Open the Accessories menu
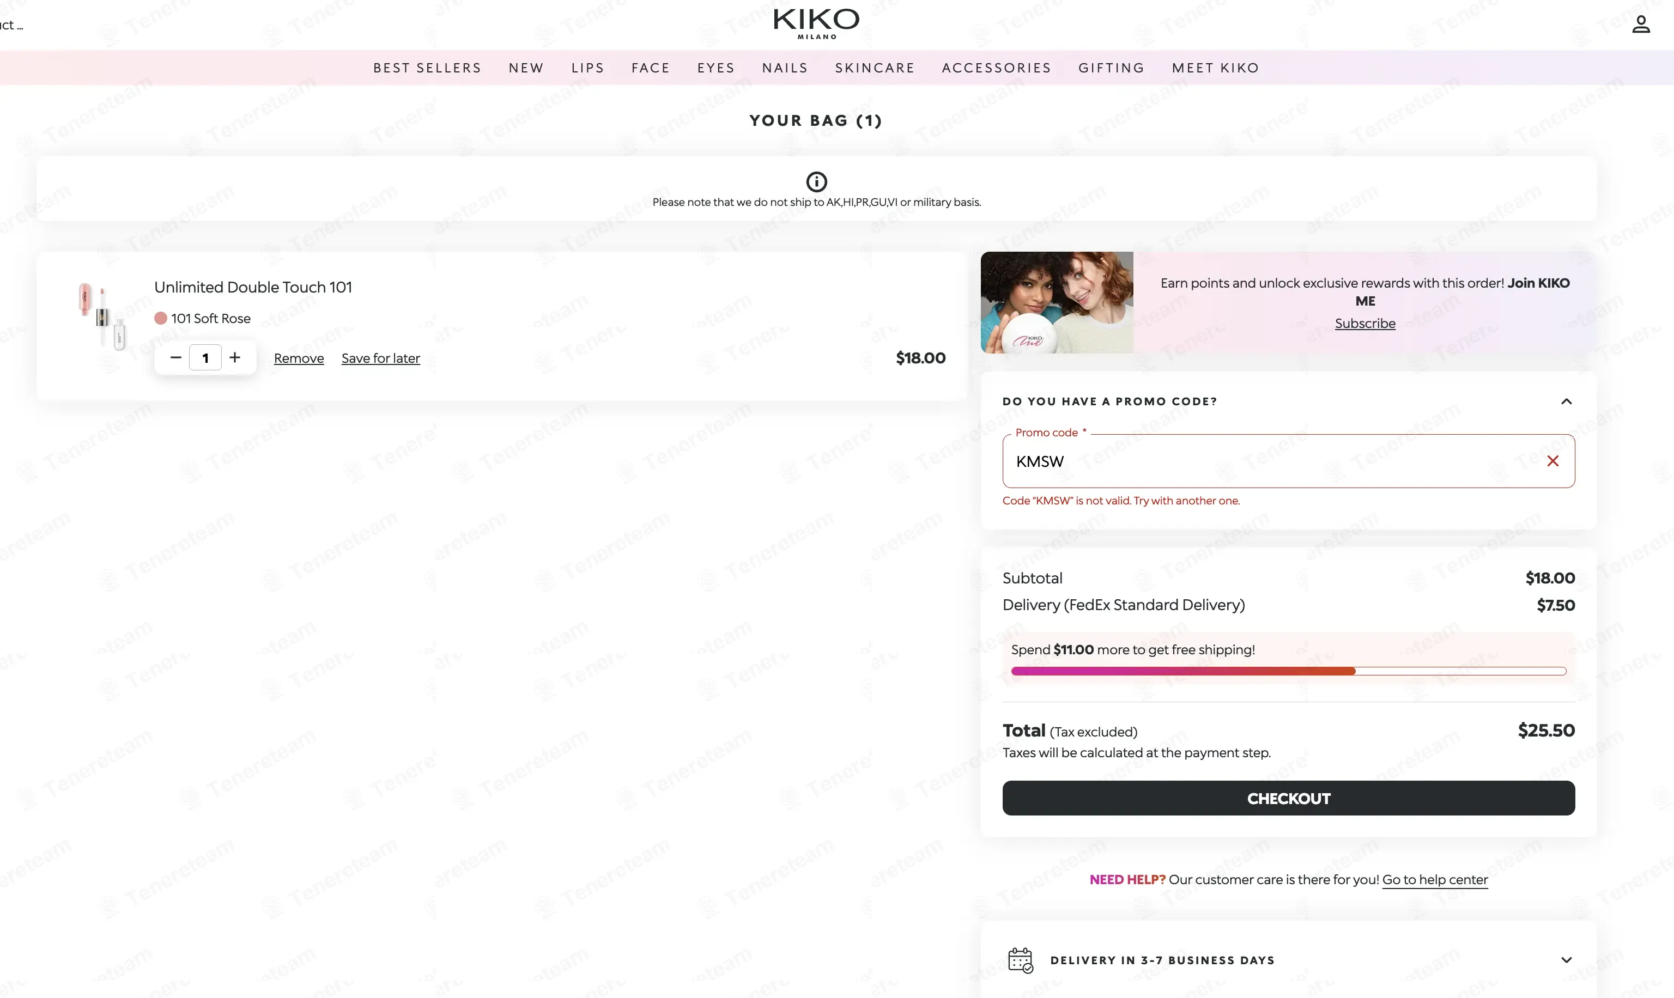1674x998 pixels. point(996,68)
